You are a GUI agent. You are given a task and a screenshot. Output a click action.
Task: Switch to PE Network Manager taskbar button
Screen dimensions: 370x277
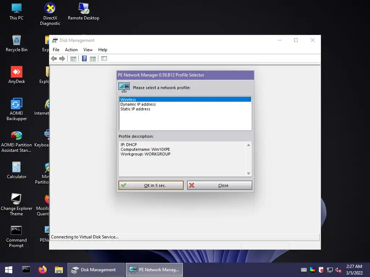click(x=154, y=270)
